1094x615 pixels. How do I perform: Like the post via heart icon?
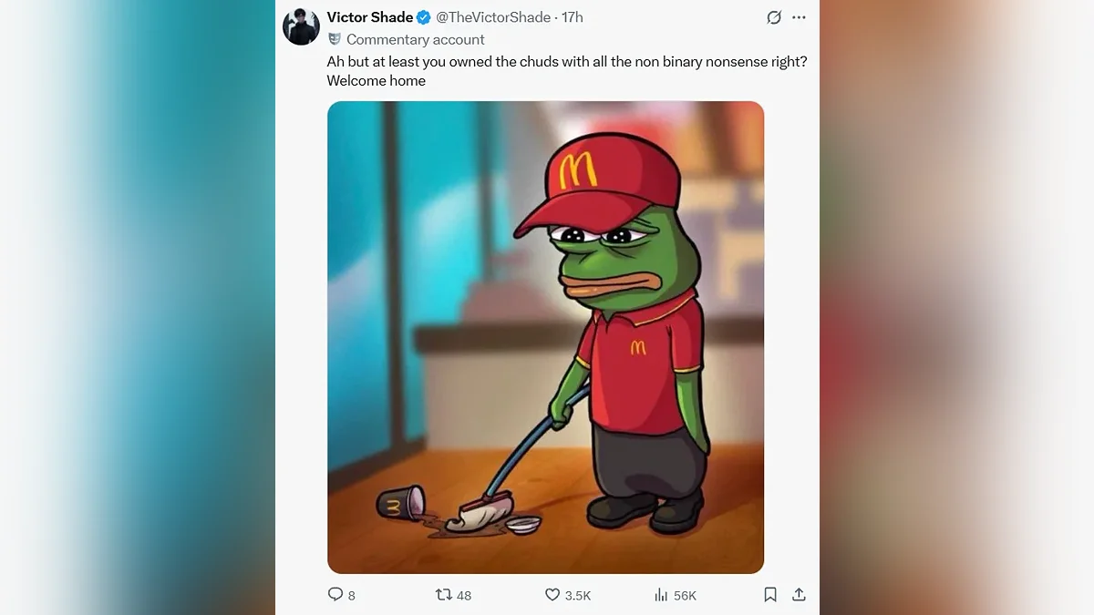552,594
